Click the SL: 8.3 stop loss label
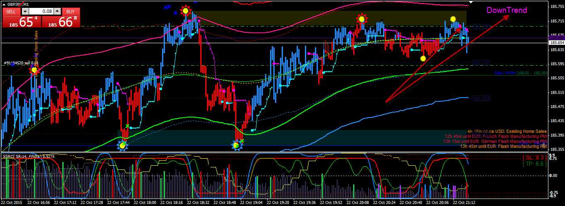Viewport: 565px width, 206px height. [534, 157]
